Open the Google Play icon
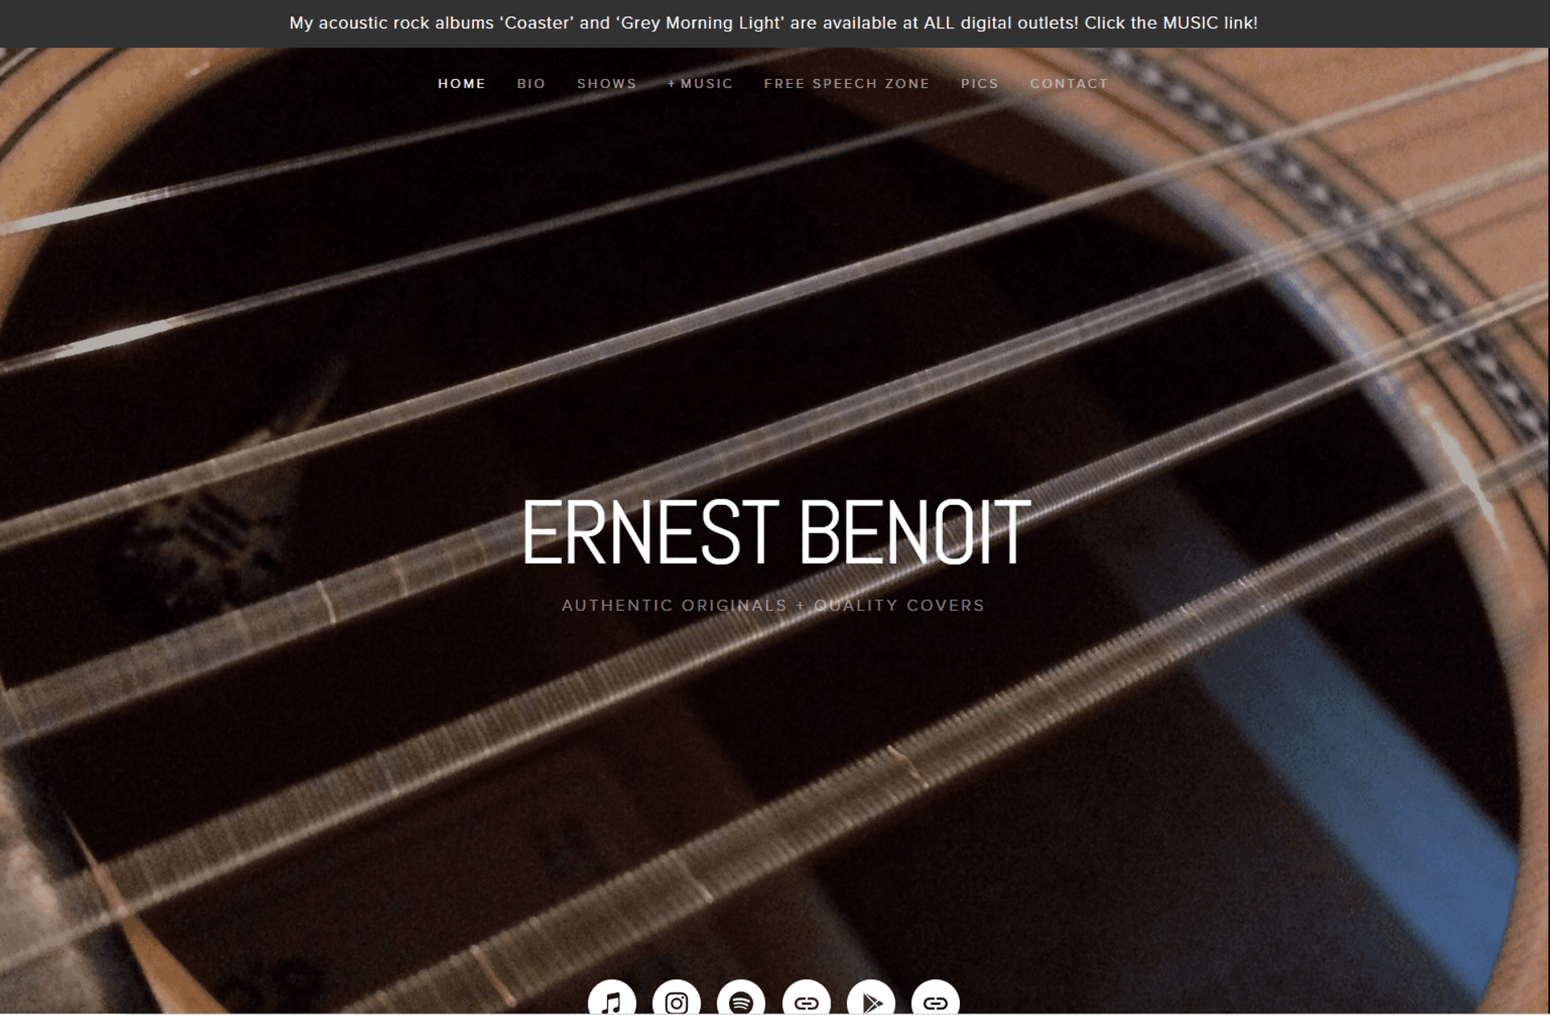 pyautogui.click(x=871, y=1000)
